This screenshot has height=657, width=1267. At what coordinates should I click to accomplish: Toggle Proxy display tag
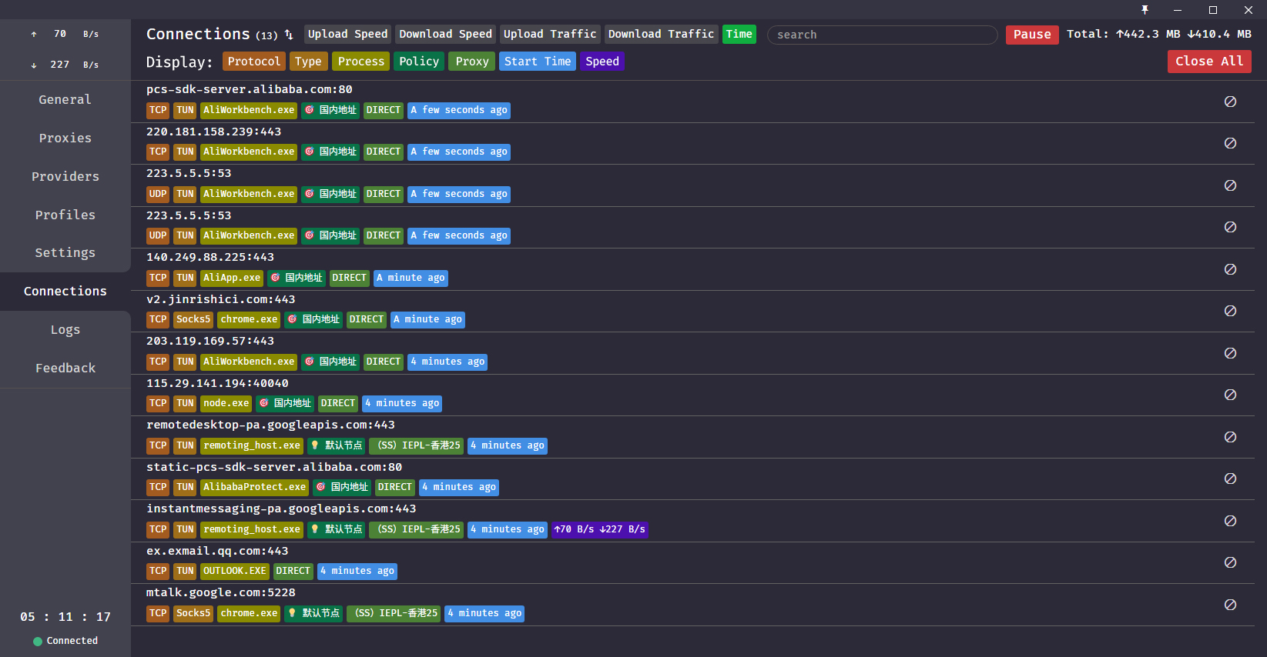tap(472, 62)
